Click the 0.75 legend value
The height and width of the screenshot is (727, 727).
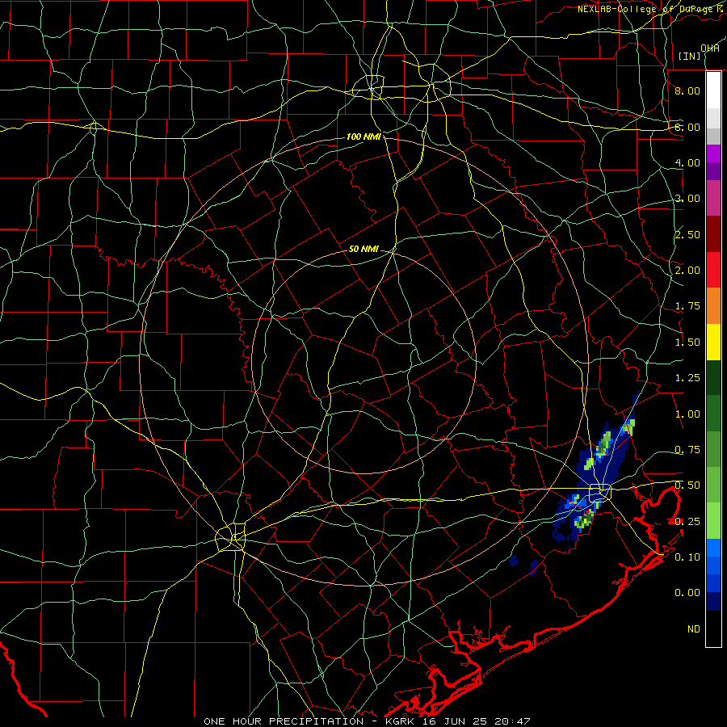(687, 450)
